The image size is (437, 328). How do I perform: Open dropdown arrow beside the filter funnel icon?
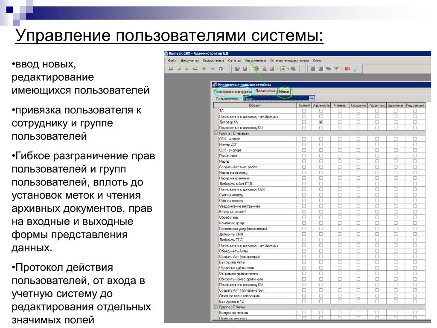coord(342,69)
